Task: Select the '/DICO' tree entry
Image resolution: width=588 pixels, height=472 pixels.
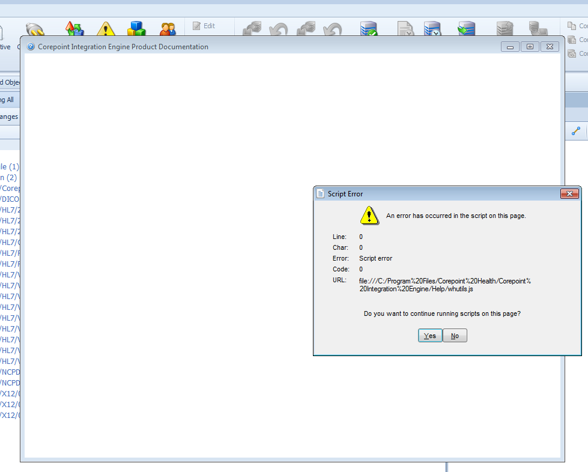Action: (10, 199)
